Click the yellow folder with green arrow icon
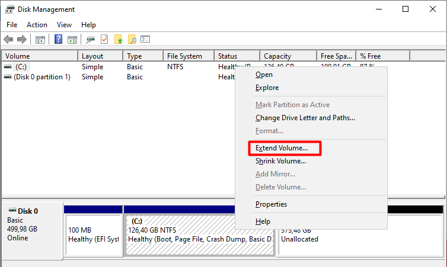 [119, 40]
